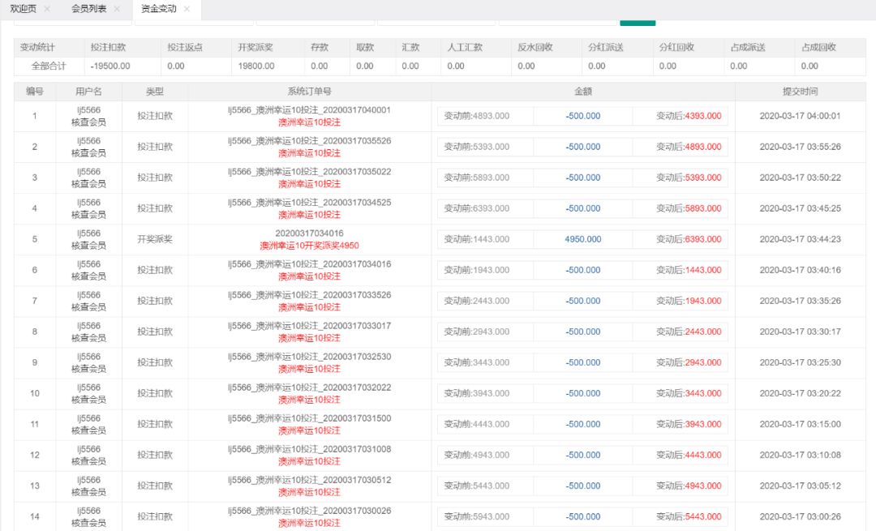The image size is (876, 531).
Task: Click the timestamp 2020-03-17 03:55:26
Action: pyautogui.click(x=800, y=147)
